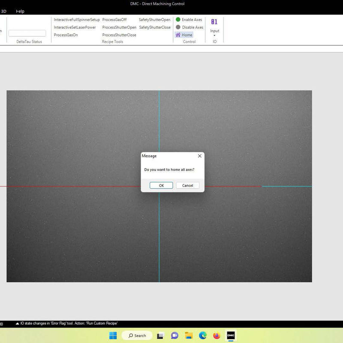Open Firefox from the taskbar
This screenshot has width=343, height=343.
217,335
